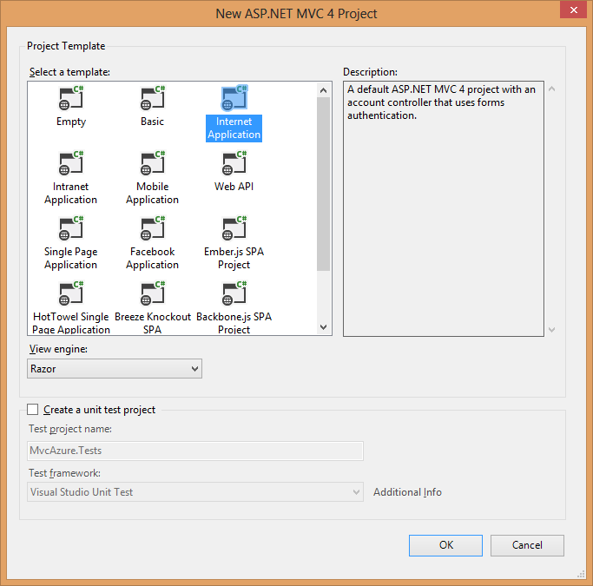This screenshot has height=586, width=593.
Task: Click the OK button
Action: (445, 545)
